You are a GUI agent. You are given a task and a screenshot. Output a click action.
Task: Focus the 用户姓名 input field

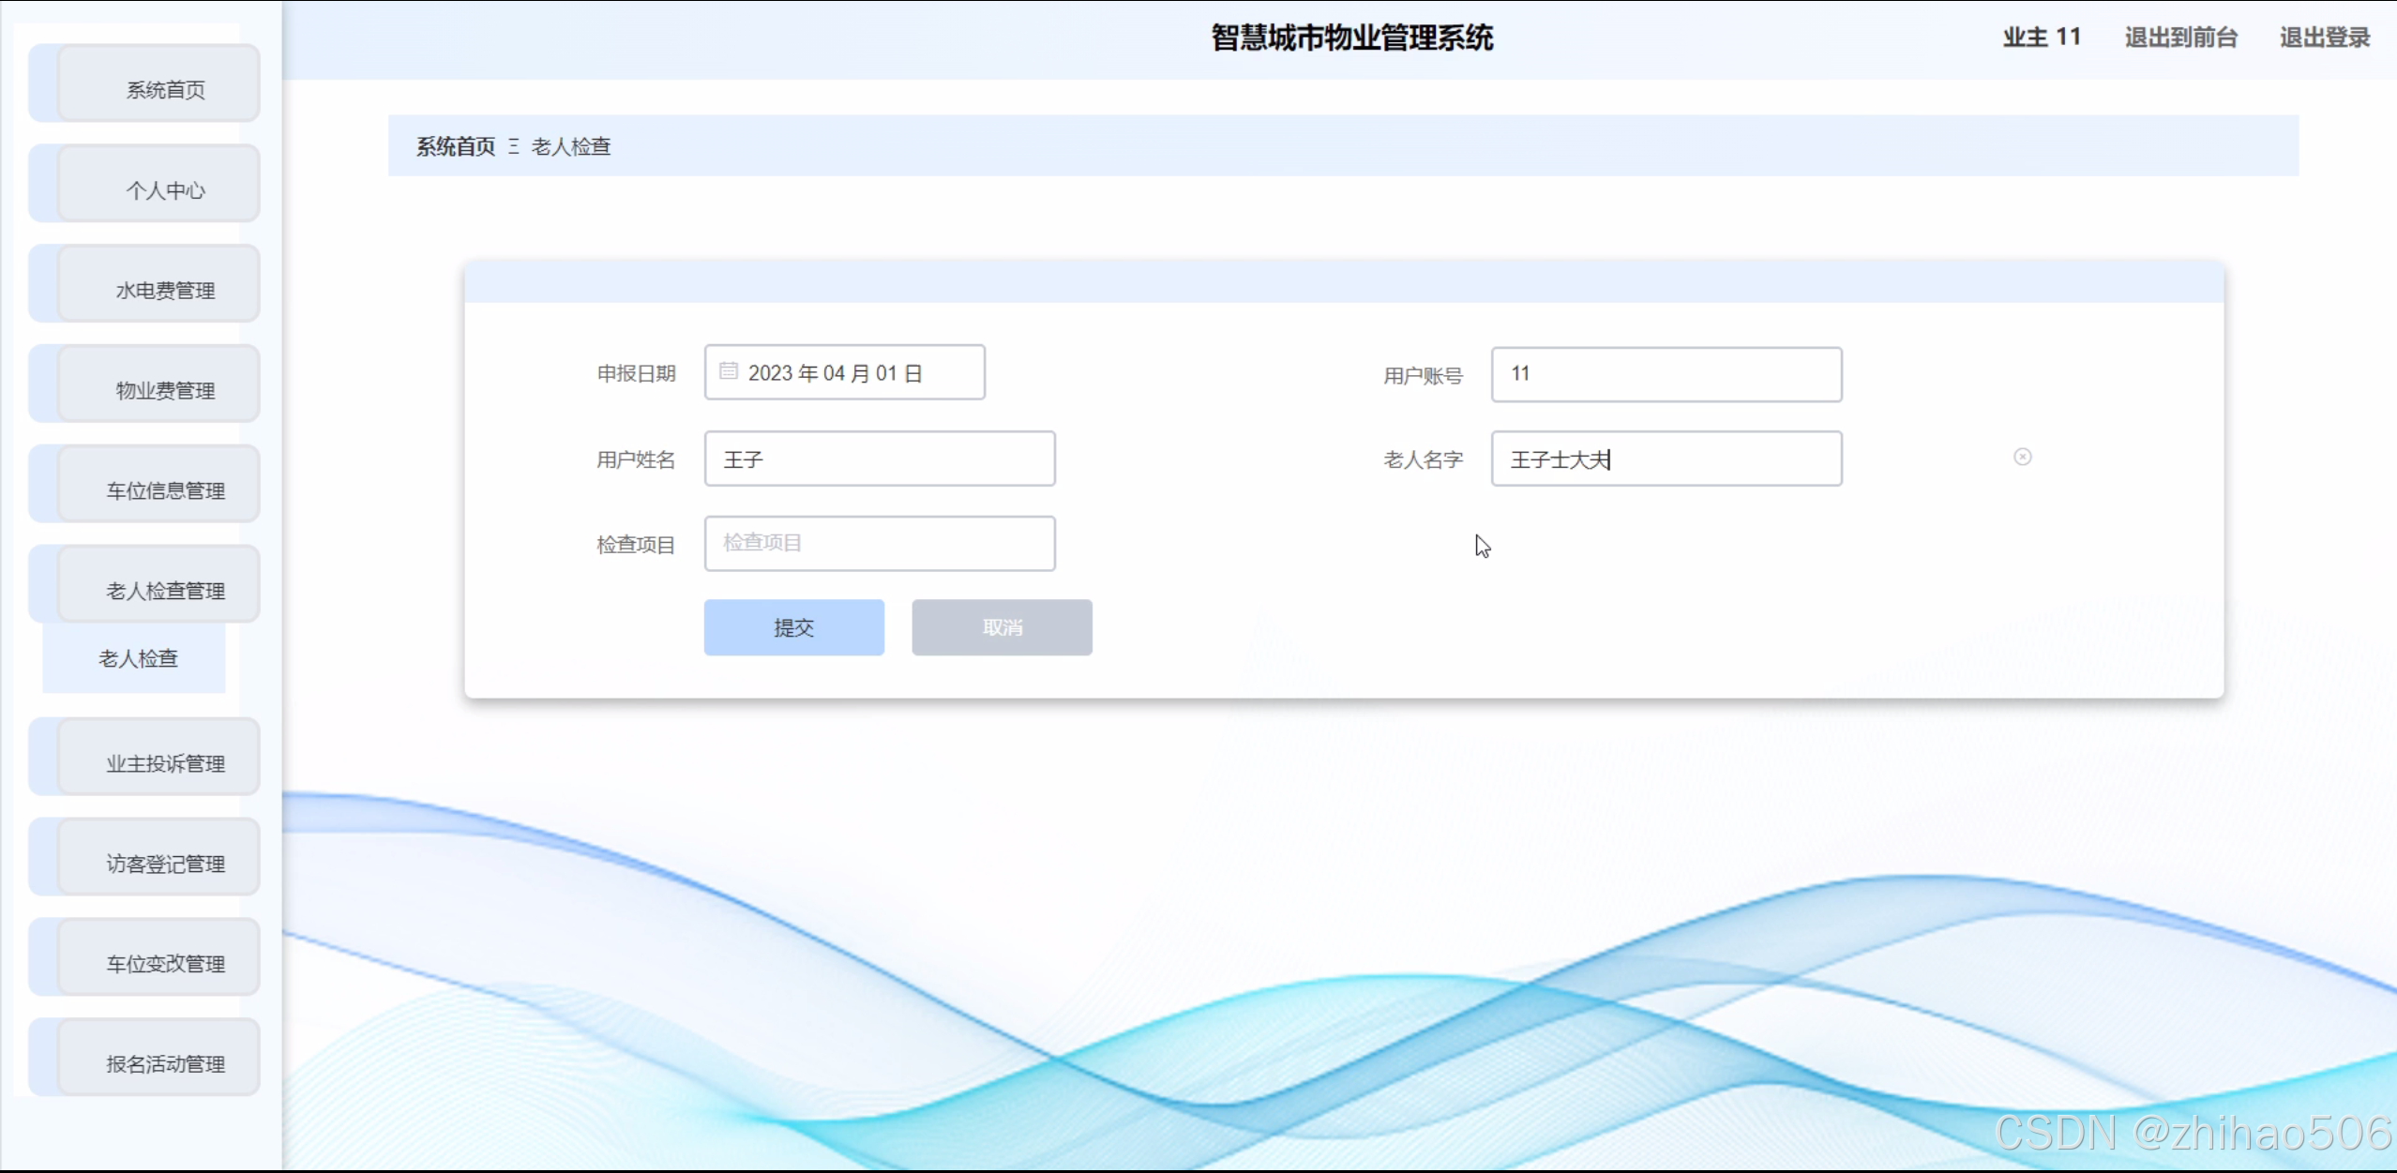(879, 459)
